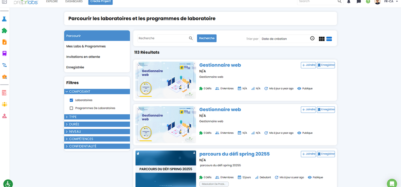Open the blue pathway sidebar icon
Screen dimensions: 401x187
point(4,65)
